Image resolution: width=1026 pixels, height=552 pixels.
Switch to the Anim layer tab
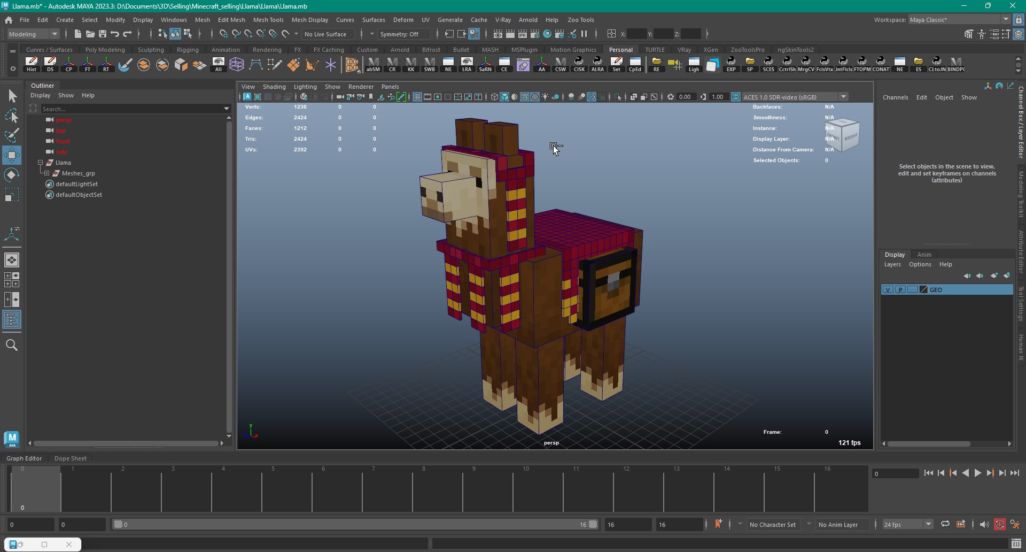click(924, 255)
